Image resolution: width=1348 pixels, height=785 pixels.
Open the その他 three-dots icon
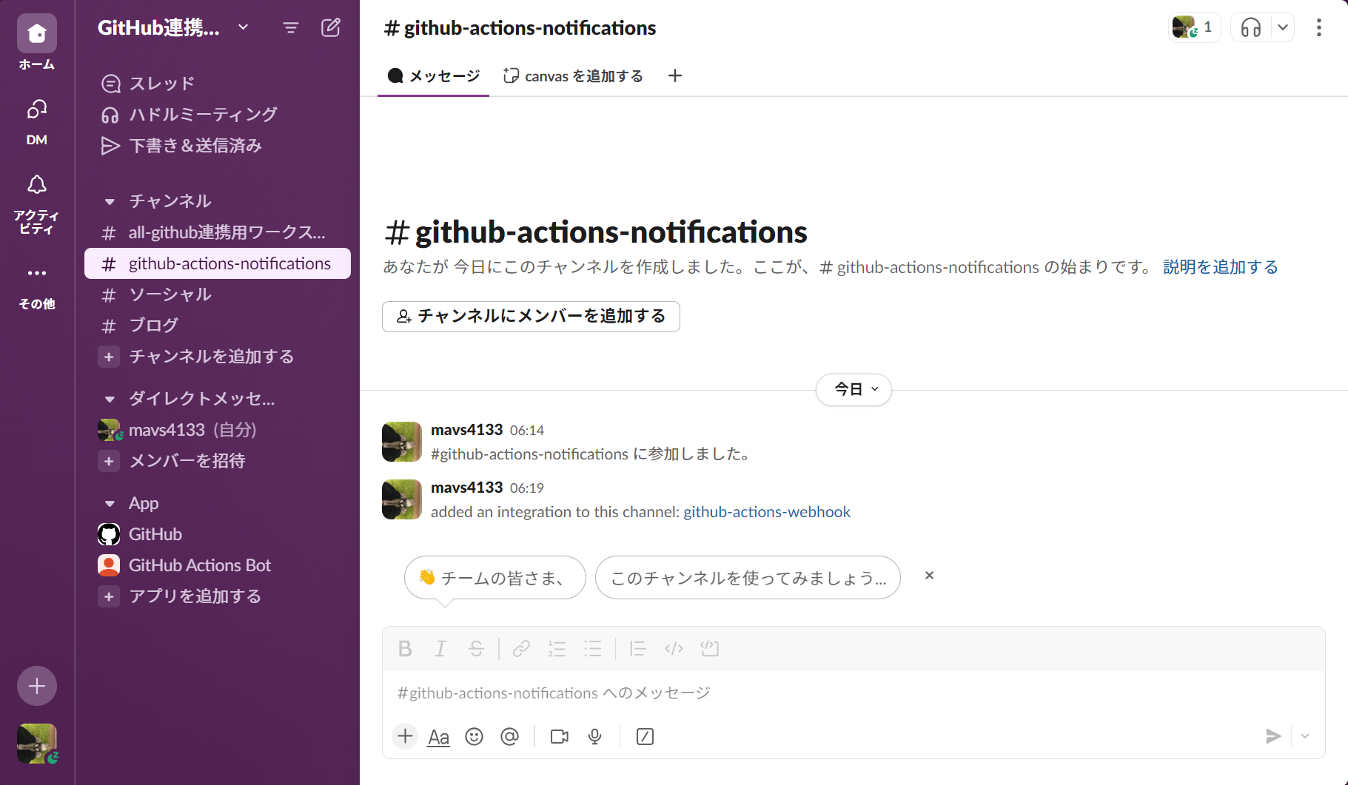37,273
